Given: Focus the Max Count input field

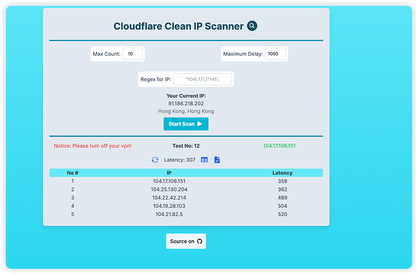Looking at the screenshot, I should [133, 54].
